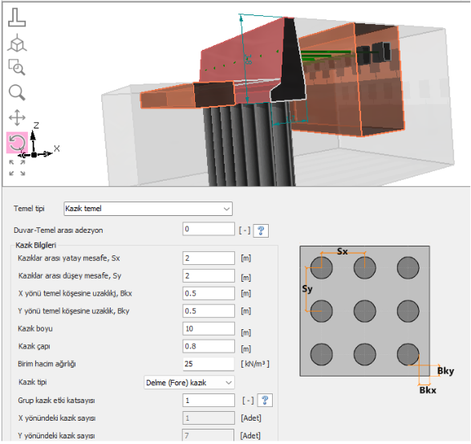Open help for Grup kazık etki katsayısı
Screen dimensions: 471x444
[265, 401]
